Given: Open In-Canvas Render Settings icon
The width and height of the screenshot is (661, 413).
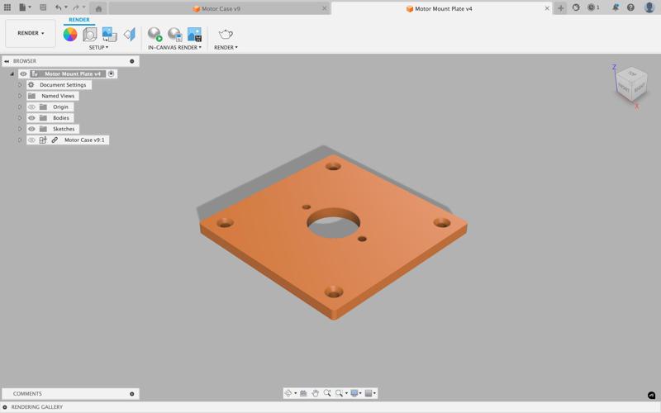Looking at the screenshot, I should tap(174, 35).
